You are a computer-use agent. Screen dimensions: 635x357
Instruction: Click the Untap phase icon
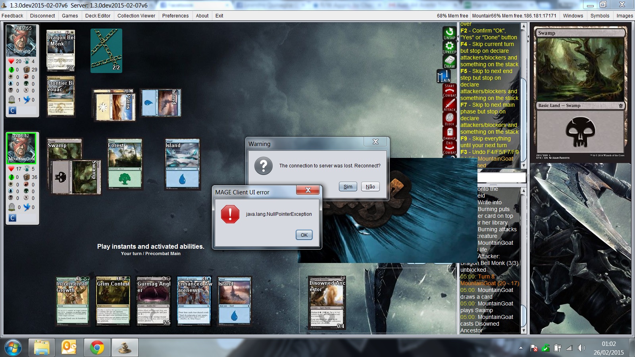[449, 33]
